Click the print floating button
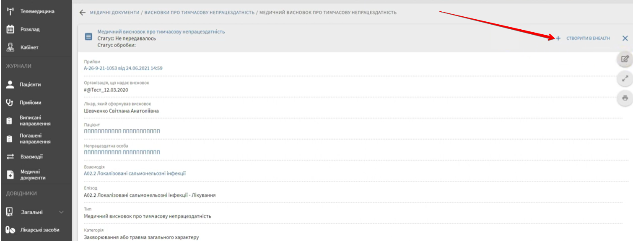The width and height of the screenshot is (633, 241). tap(625, 98)
